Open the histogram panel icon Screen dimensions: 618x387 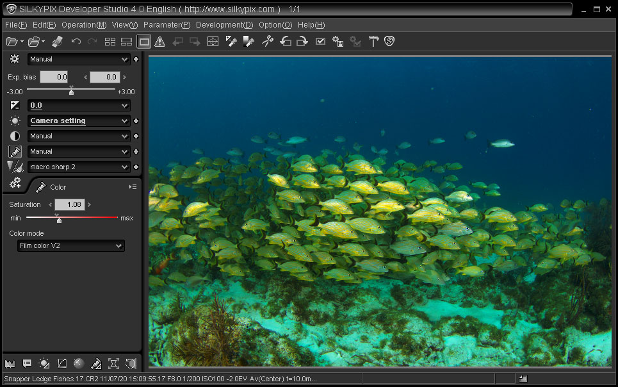pyautogui.click(x=10, y=363)
